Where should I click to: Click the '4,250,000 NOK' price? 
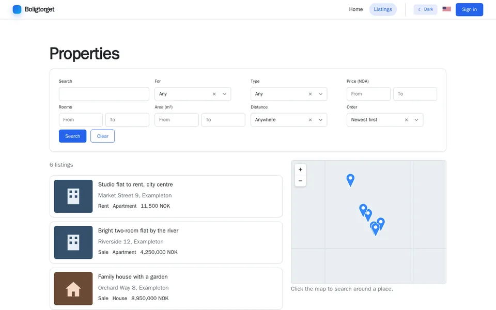coord(159,252)
